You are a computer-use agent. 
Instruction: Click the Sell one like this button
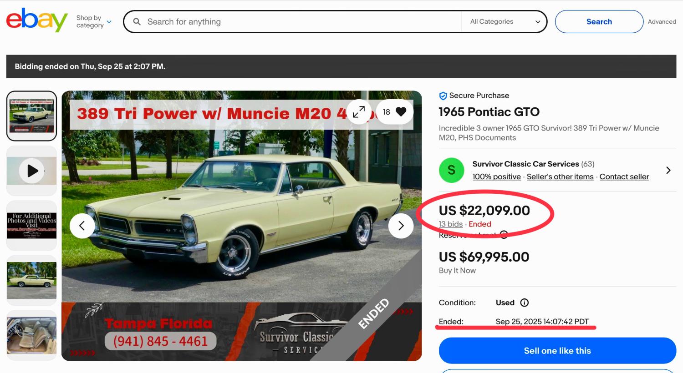(x=557, y=351)
